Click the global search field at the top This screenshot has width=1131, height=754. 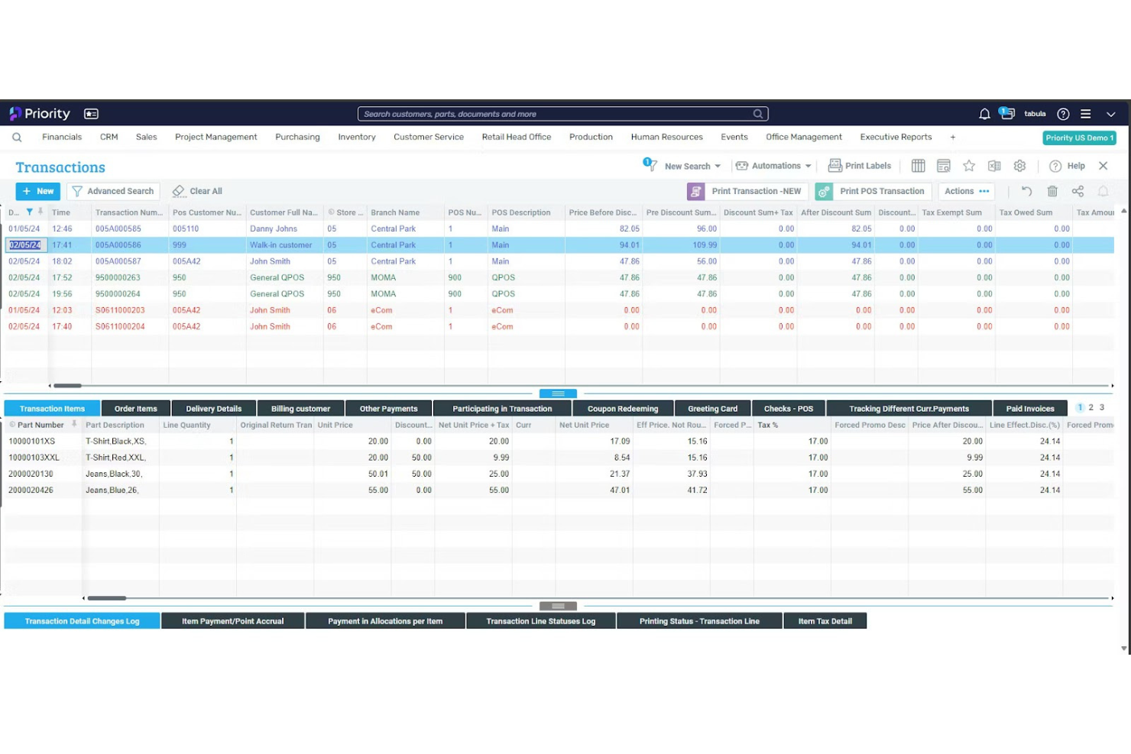click(562, 113)
